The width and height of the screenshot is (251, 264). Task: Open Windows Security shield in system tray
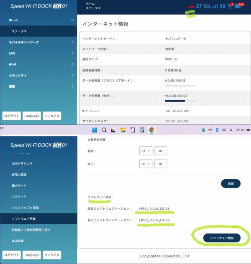coord(203,130)
